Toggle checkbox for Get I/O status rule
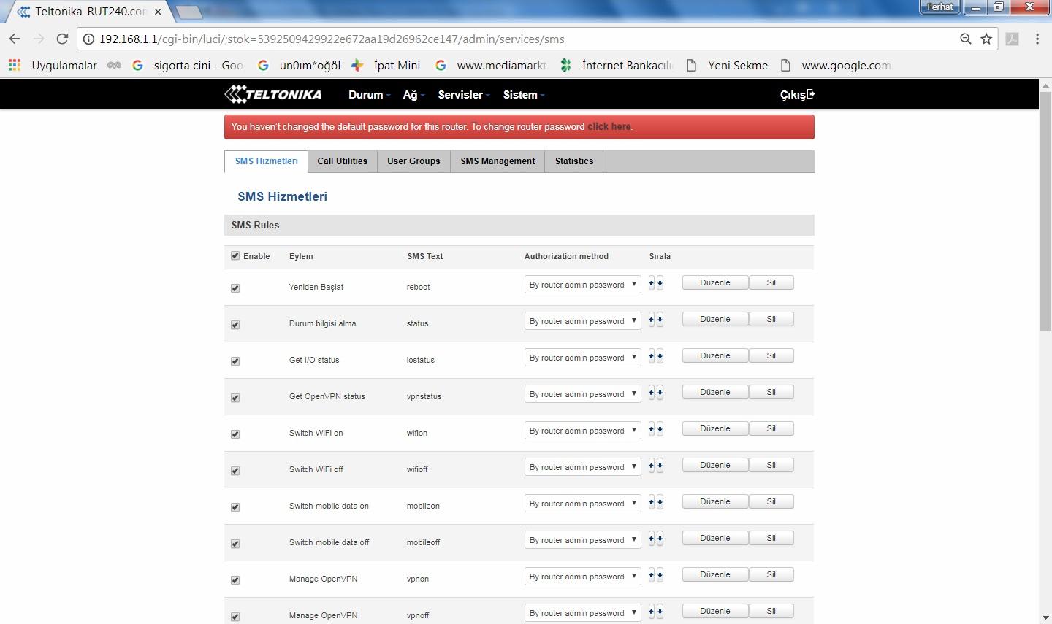This screenshot has height=624, width=1052. (235, 361)
